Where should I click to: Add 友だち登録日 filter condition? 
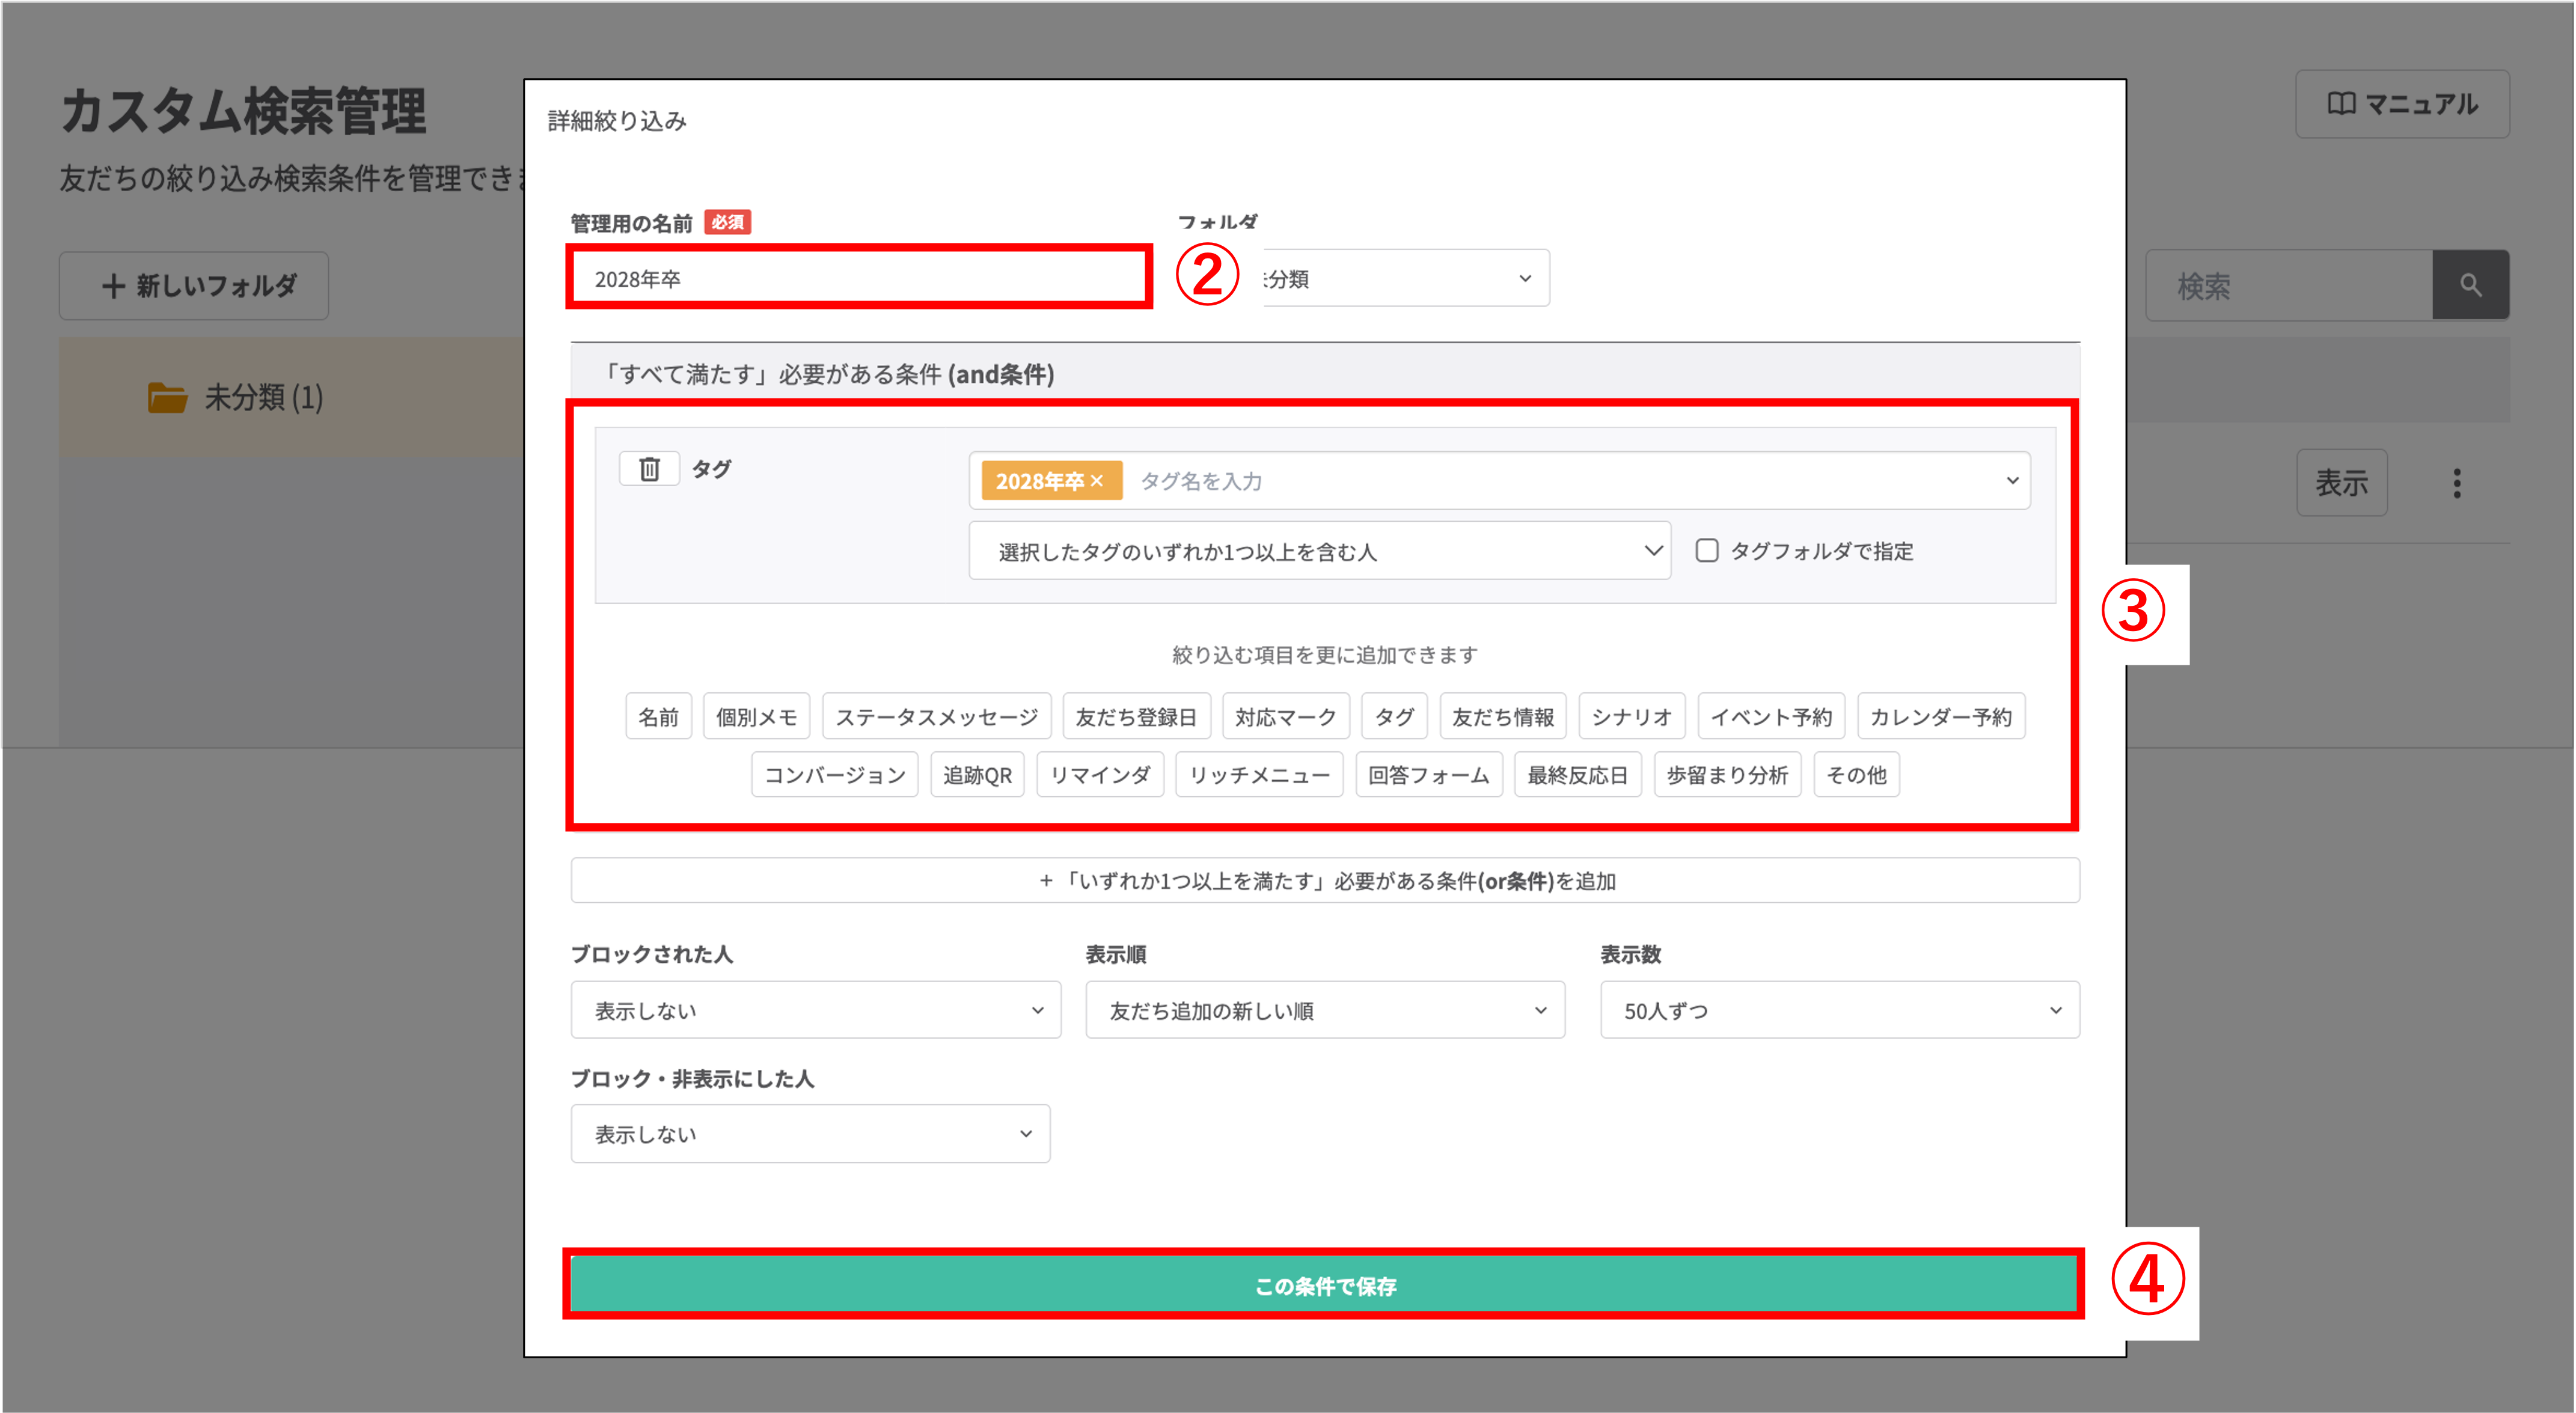pyautogui.click(x=1136, y=717)
